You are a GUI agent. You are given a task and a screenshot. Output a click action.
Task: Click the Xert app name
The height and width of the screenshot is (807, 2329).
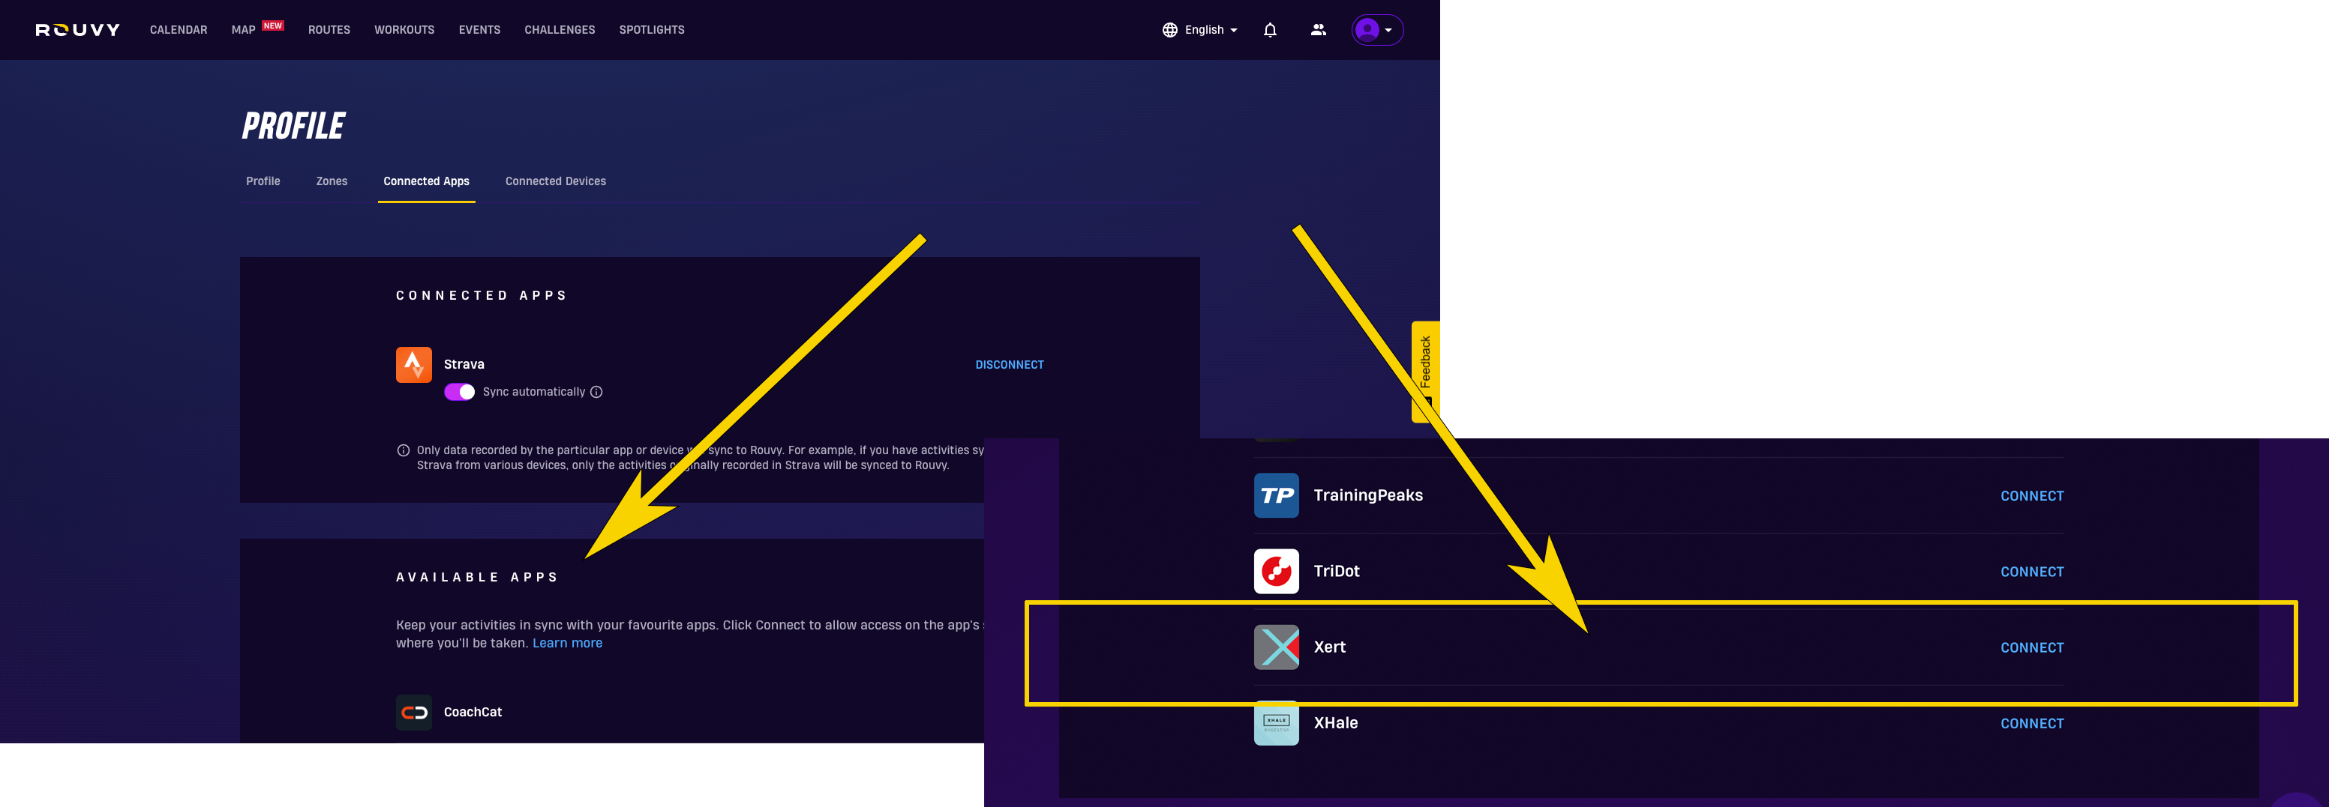1329,647
